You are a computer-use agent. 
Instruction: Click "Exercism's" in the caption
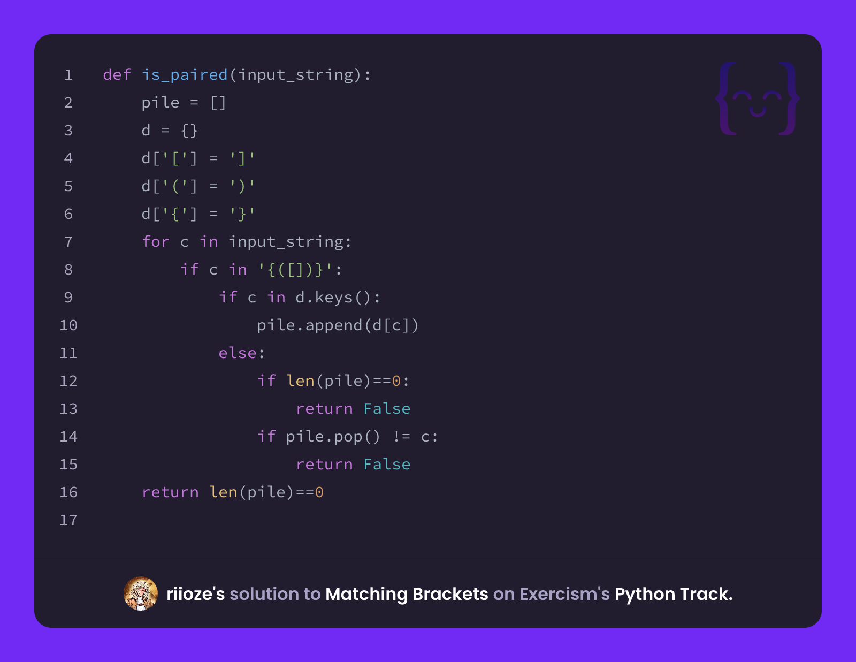pyautogui.click(x=564, y=594)
